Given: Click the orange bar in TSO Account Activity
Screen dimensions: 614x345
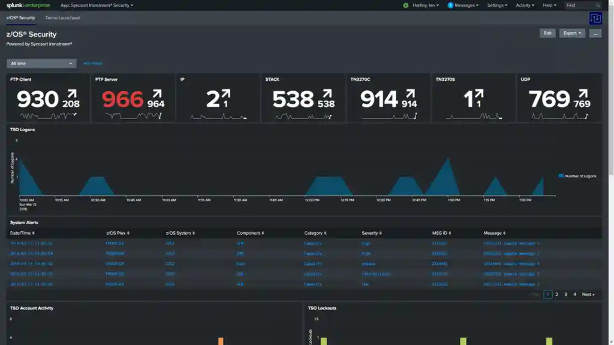Looking at the screenshot, I should pos(221,341).
